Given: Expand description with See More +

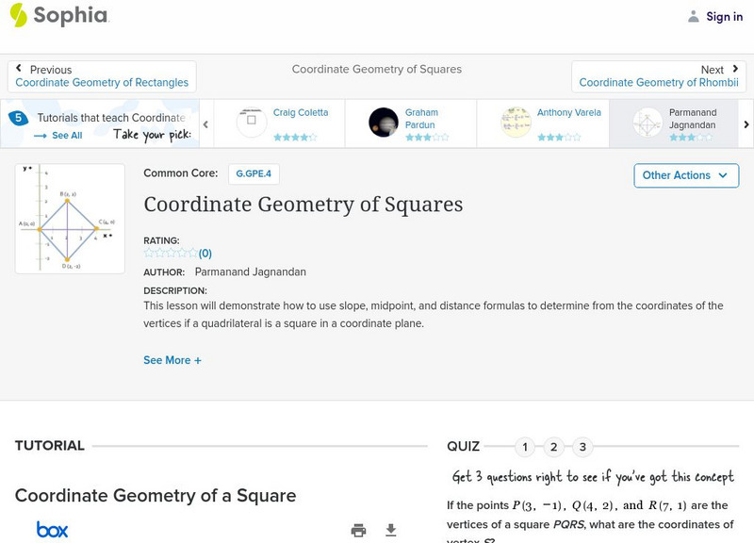Looking at the screenshot, I should point(172,360).
